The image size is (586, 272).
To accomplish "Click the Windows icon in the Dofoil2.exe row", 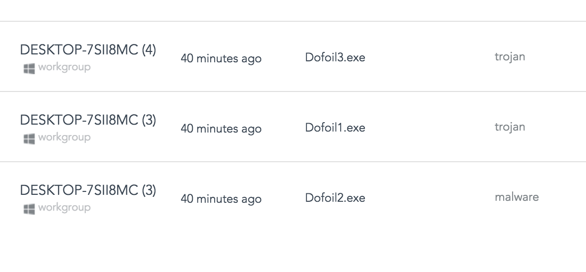I will click(x=29, y=209).
